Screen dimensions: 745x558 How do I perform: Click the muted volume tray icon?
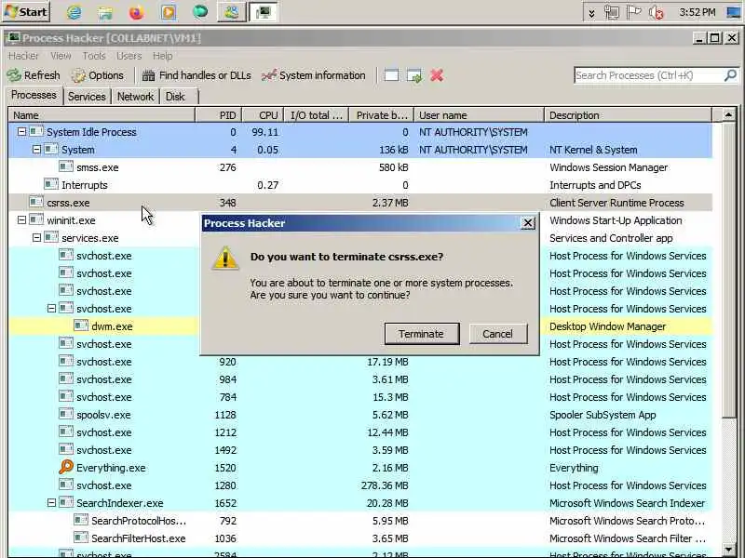[x=657, y=12]
